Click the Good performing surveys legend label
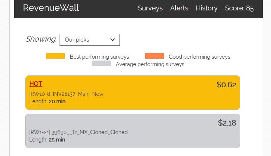The height and width of the screenshot is (156, 271). point(200,57)
